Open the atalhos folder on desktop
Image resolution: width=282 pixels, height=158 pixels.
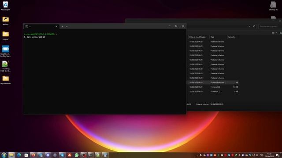(x=5, y=21)
